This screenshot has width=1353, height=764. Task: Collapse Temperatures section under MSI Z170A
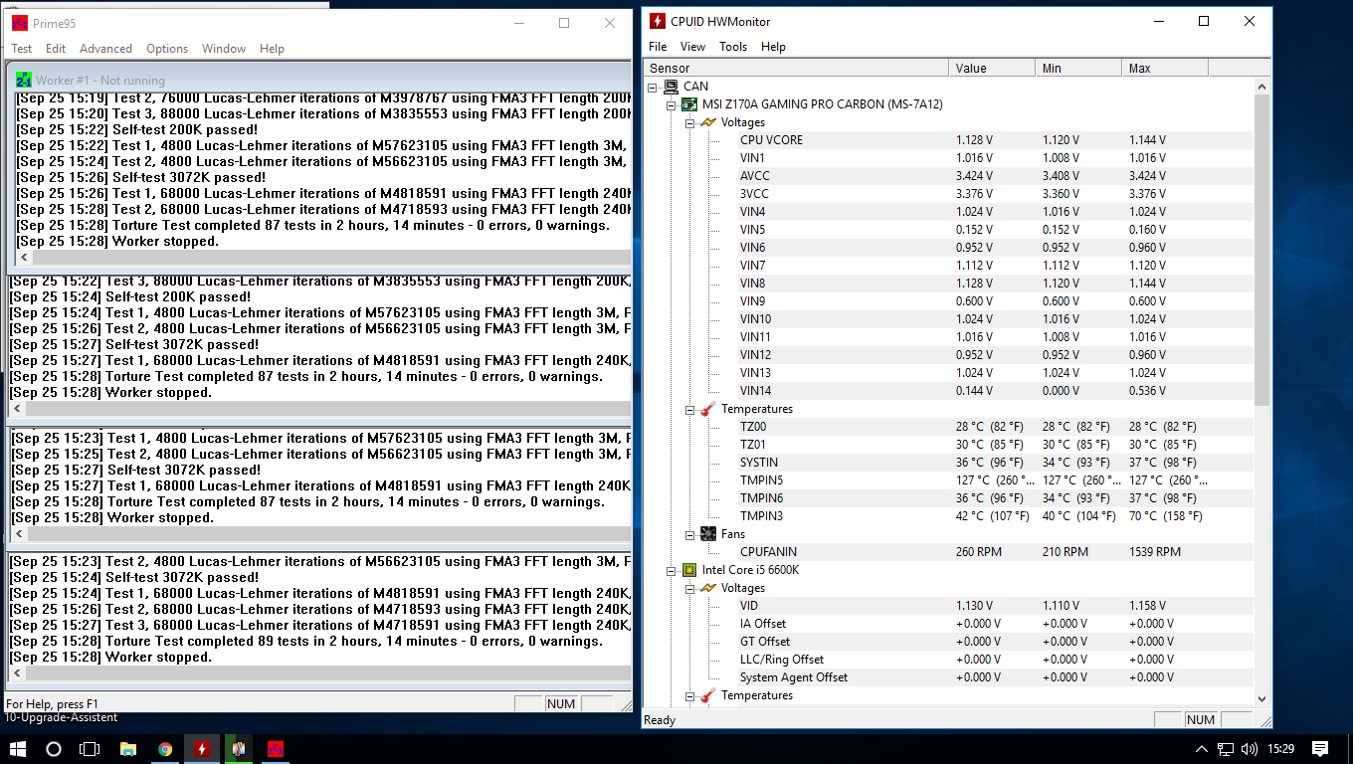pos(690,409)
